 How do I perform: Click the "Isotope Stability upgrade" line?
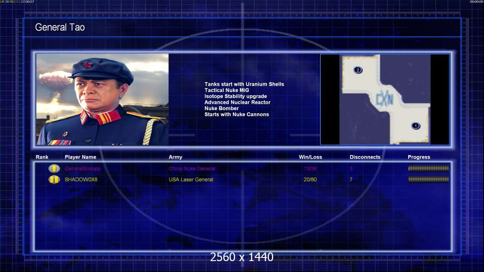236,96
